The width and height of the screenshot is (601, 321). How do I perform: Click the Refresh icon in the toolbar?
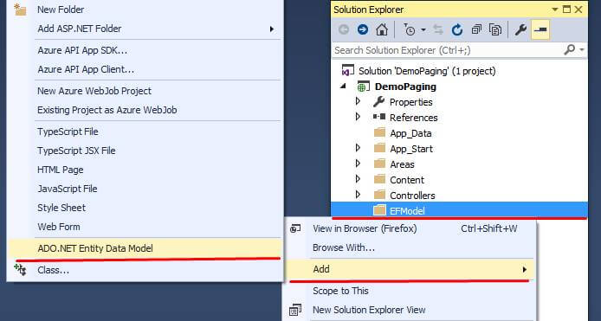tap(457, 29)
